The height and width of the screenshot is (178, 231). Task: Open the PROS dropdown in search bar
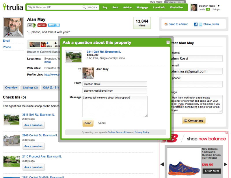(93, 8)
